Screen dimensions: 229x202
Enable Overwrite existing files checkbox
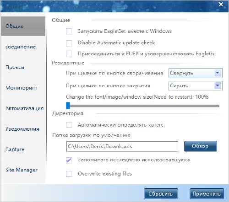[69, 174]
